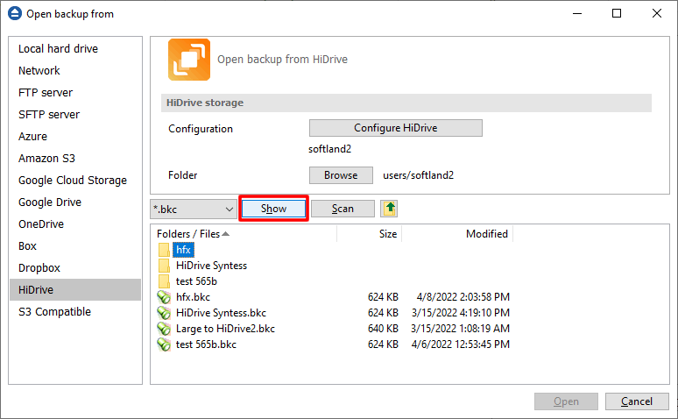Click the Cancel button
Viewport: 678px width, 419px height.
click(x=637, y=401)
